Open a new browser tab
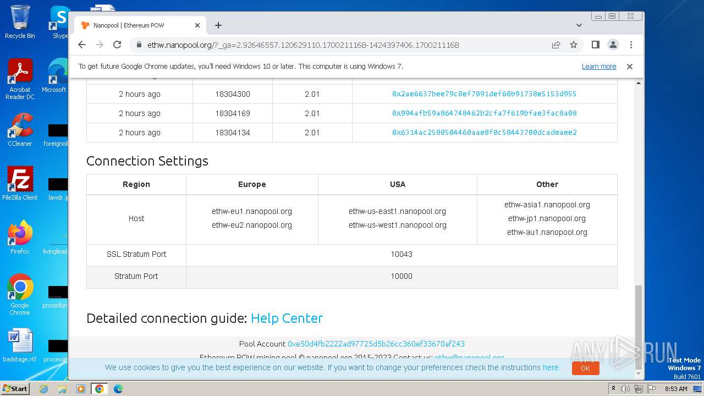 [218, 25]
